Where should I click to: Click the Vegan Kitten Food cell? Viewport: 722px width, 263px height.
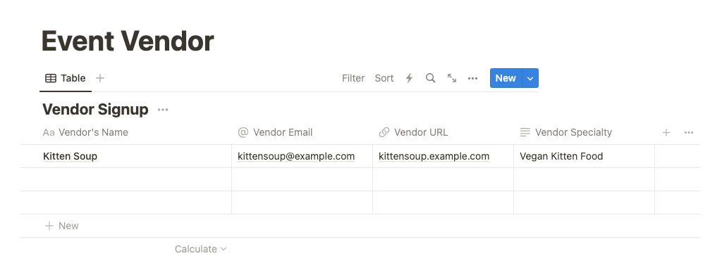584,156
